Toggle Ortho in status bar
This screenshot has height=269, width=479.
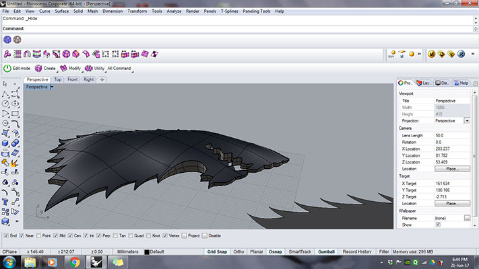(x=238, y=252)
